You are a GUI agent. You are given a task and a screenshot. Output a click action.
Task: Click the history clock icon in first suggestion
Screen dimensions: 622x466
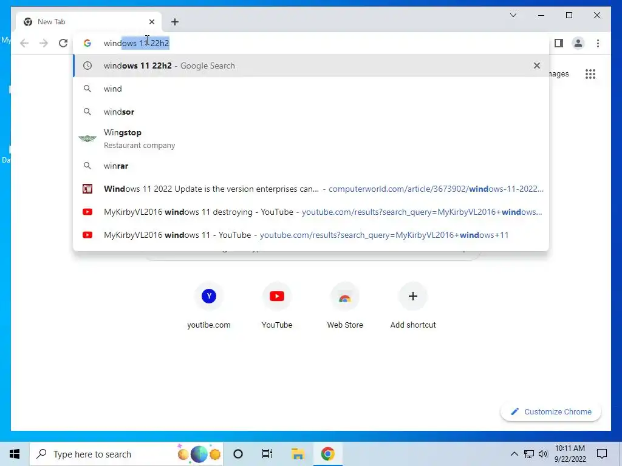[x=87, y=66]
